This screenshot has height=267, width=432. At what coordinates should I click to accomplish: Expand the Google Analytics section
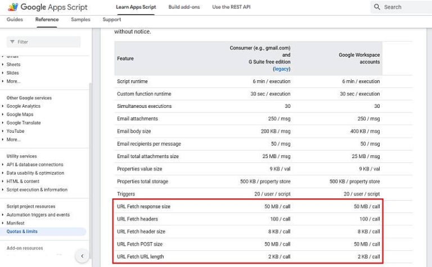click(x=3, y=106)
